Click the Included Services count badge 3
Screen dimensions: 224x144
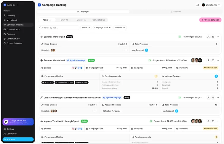pos(216,76)
